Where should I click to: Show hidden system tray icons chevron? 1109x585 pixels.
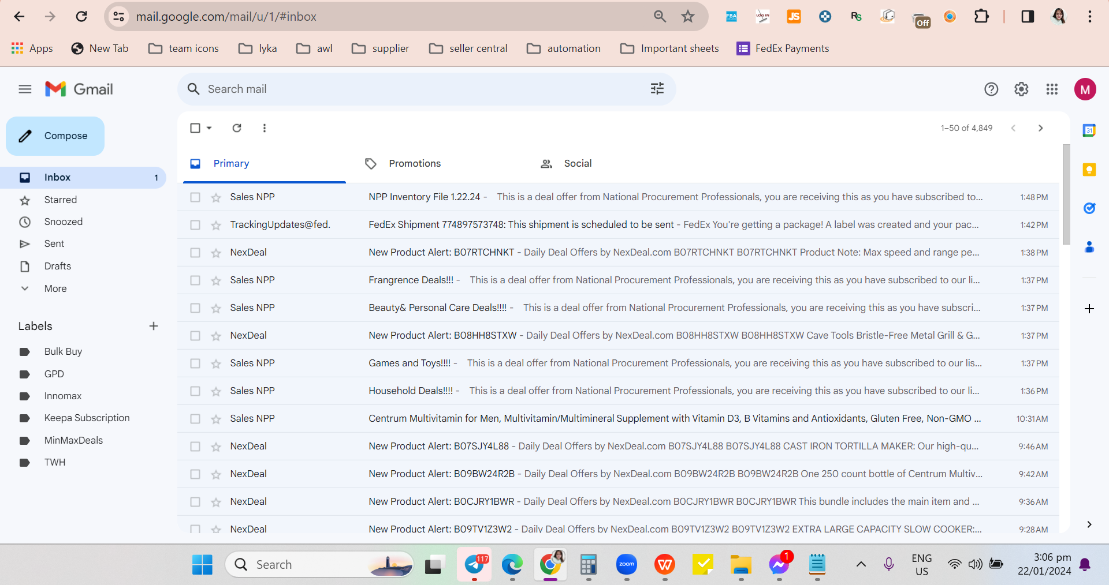coord(861,564)
